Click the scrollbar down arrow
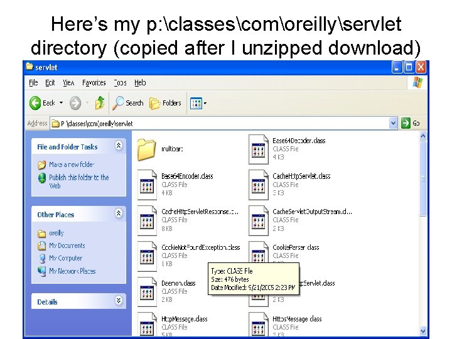 [423, 331]
